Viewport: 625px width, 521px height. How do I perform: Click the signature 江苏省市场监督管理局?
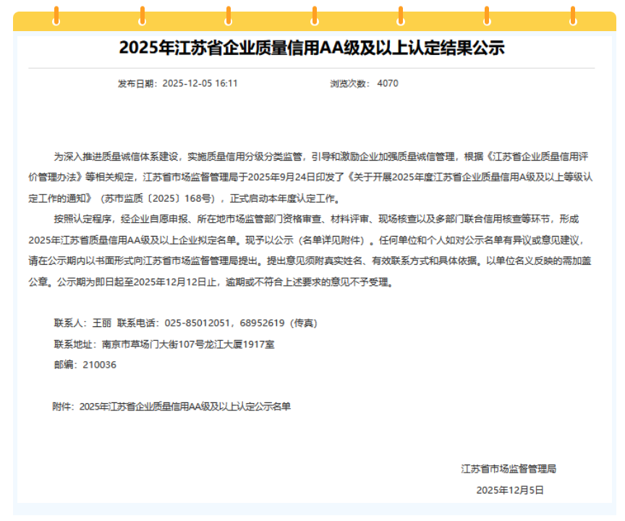pyautogui.click(x=509, y=469)
